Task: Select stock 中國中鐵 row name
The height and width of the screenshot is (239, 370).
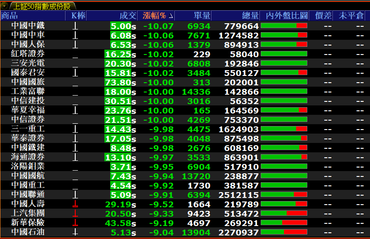Action: [28, 26]
